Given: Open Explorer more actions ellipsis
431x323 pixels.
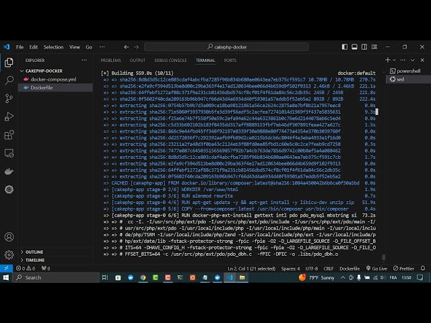Looking at the screenshot, I should 84,60.
